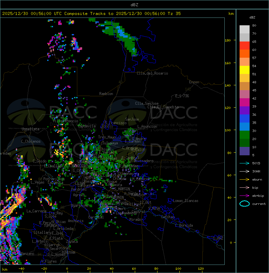Click the white 30HM arrow icon

coord(244,171)
